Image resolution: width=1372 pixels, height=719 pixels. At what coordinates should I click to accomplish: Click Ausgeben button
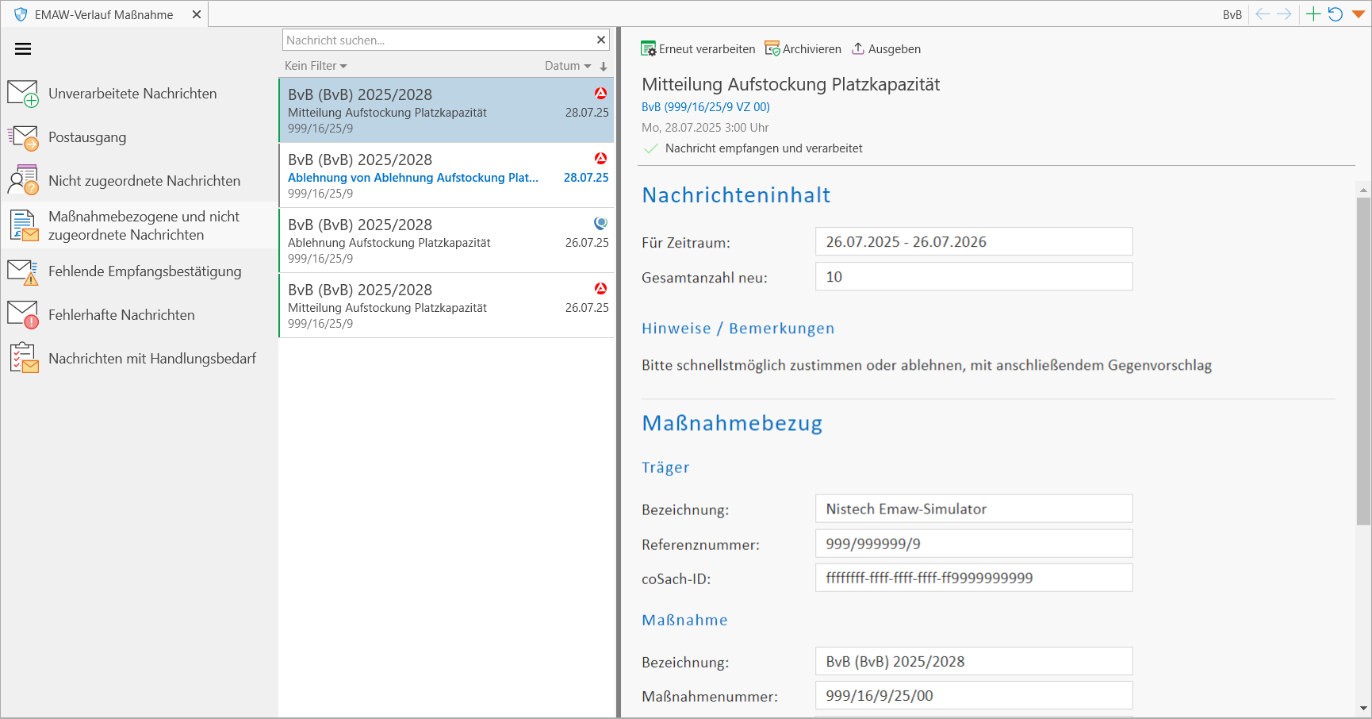coord(886,49)
